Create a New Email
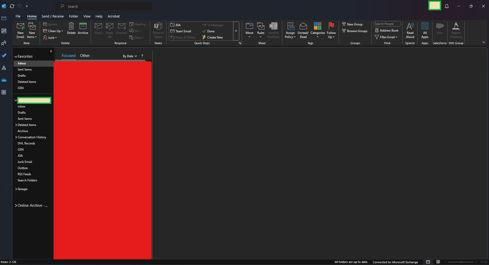Viewport: 489px width, 265px height. coord(20,31)
